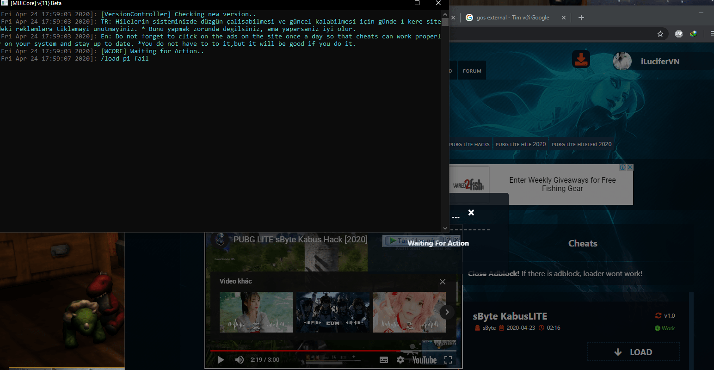The height and width of the screenshot is (370, 714).
Task: Click the 'Video khác' panel heading
Action: (236, 281)
